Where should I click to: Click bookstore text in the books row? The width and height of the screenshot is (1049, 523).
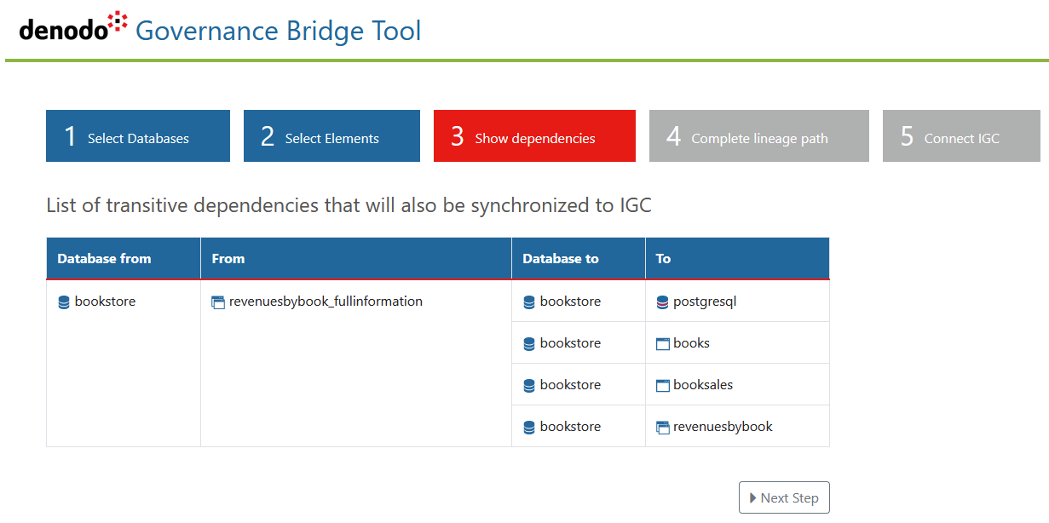(x=570, y=343)
